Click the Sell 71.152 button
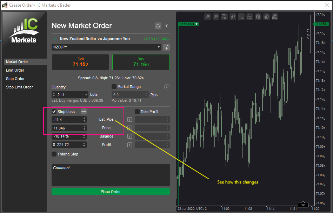The image size is (333, 213). click(80, 62)
